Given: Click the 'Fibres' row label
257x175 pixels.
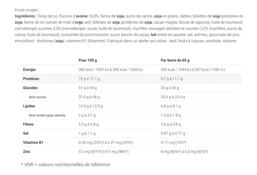Looking at the screenshot, I should pos(28,124).
